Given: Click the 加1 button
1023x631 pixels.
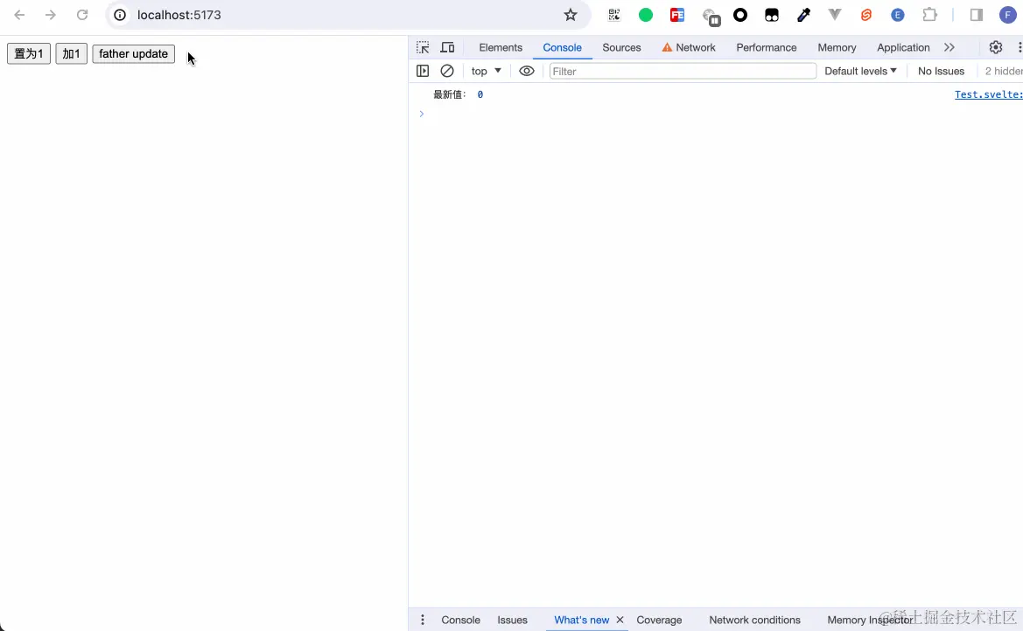Looking at the screenshot, I should 71,54.
